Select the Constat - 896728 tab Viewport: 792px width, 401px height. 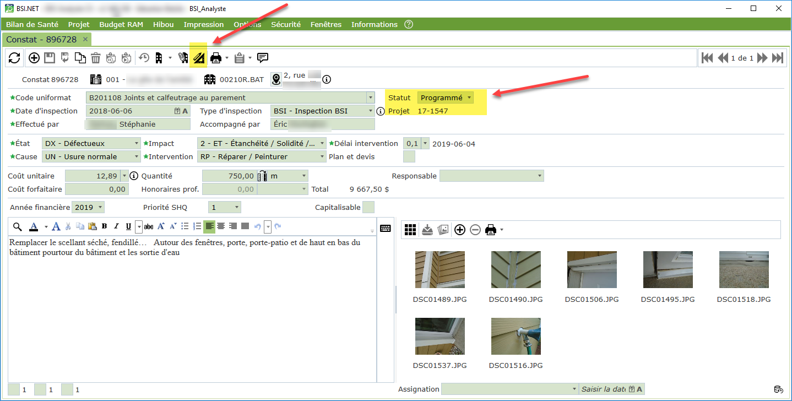41,40
